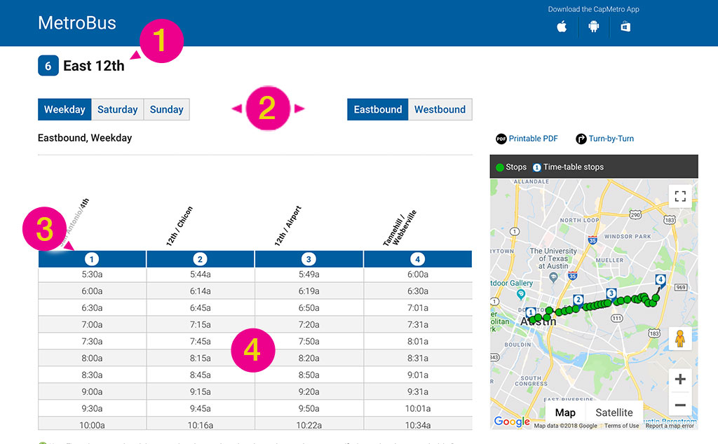The width and height of the screenshot is (718, 444).
Task: Click the 9:50a time cell
Action: pyautogui.click(x=309, y=408)
